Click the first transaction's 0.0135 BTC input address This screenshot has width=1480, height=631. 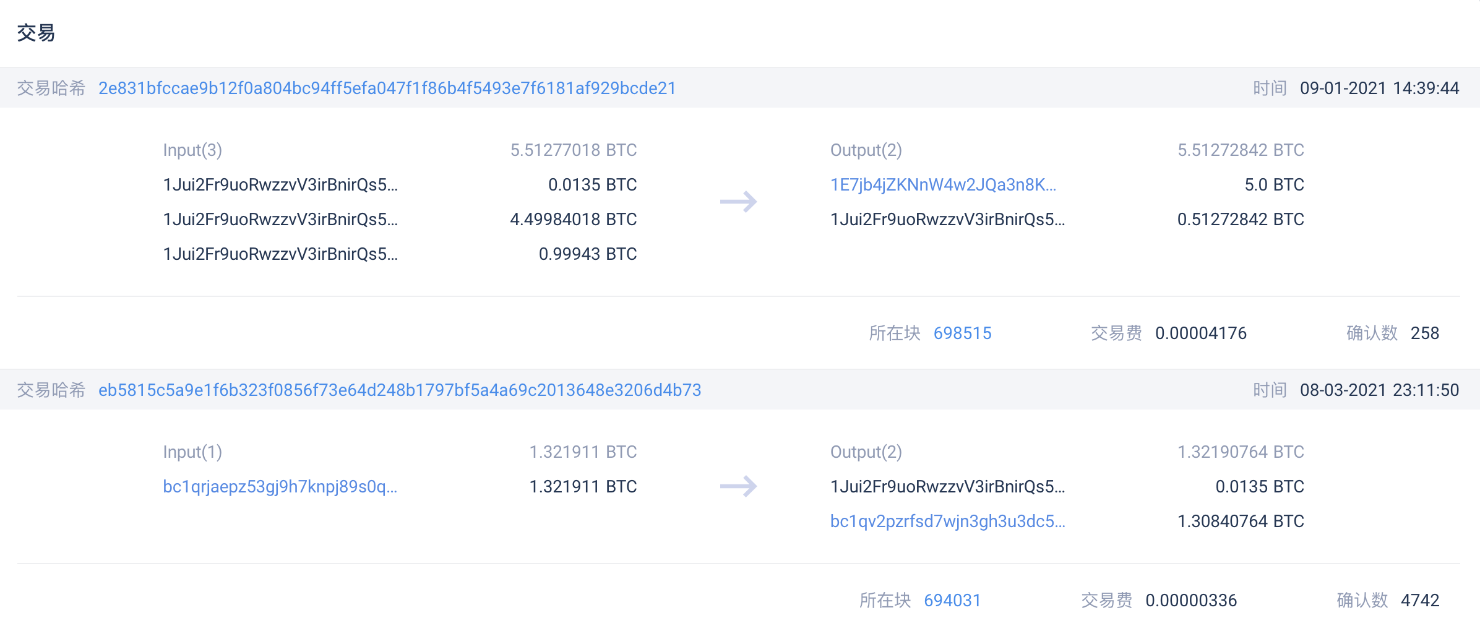pos(280,185)
